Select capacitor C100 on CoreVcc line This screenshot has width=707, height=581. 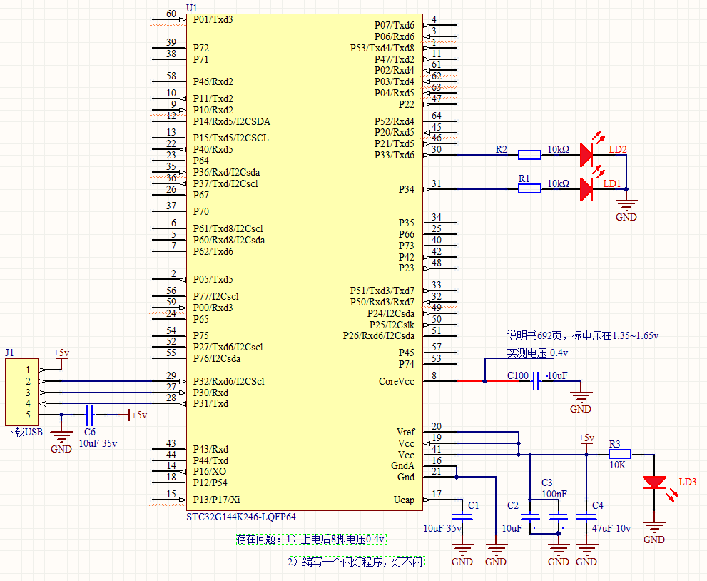pos(538,382)
